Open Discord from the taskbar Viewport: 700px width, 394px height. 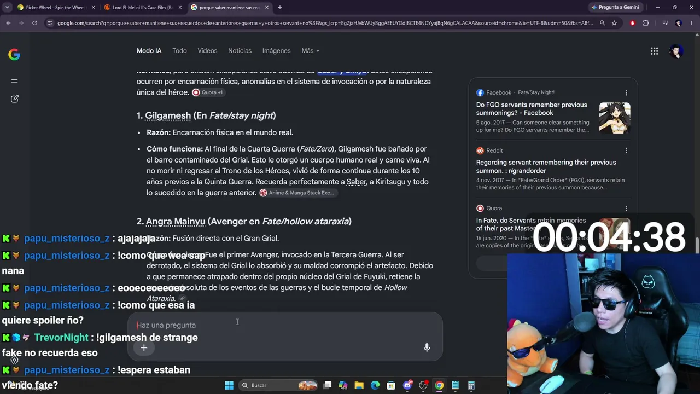coord(407,385)
